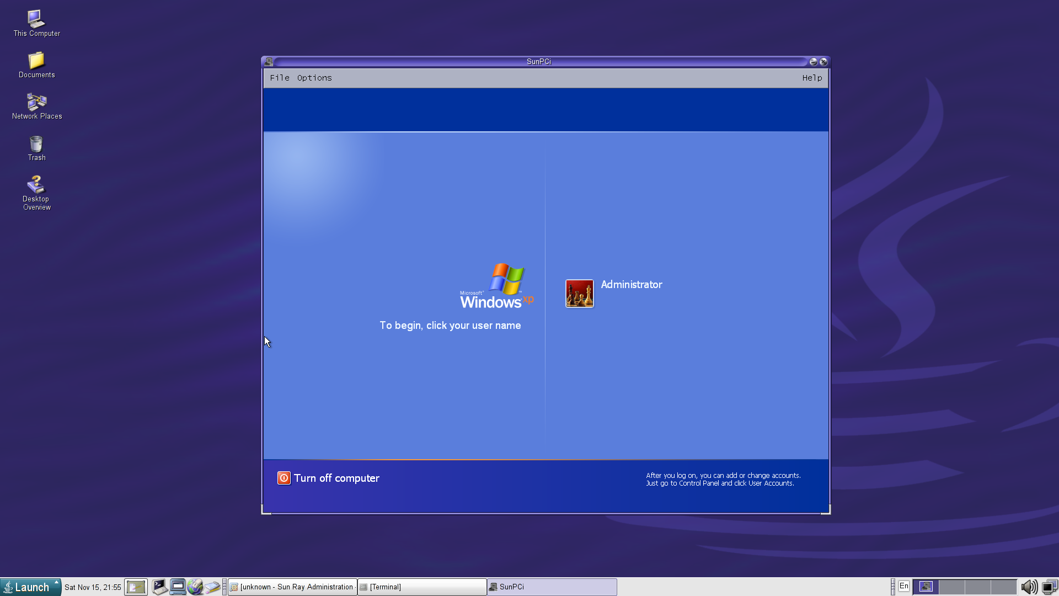Open the Trash desktop icon
The image size is (1059, 596).
click(x=36, y=144)
